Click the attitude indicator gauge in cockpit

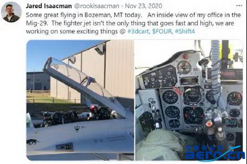pyautogui.click(x=192, y=96)
